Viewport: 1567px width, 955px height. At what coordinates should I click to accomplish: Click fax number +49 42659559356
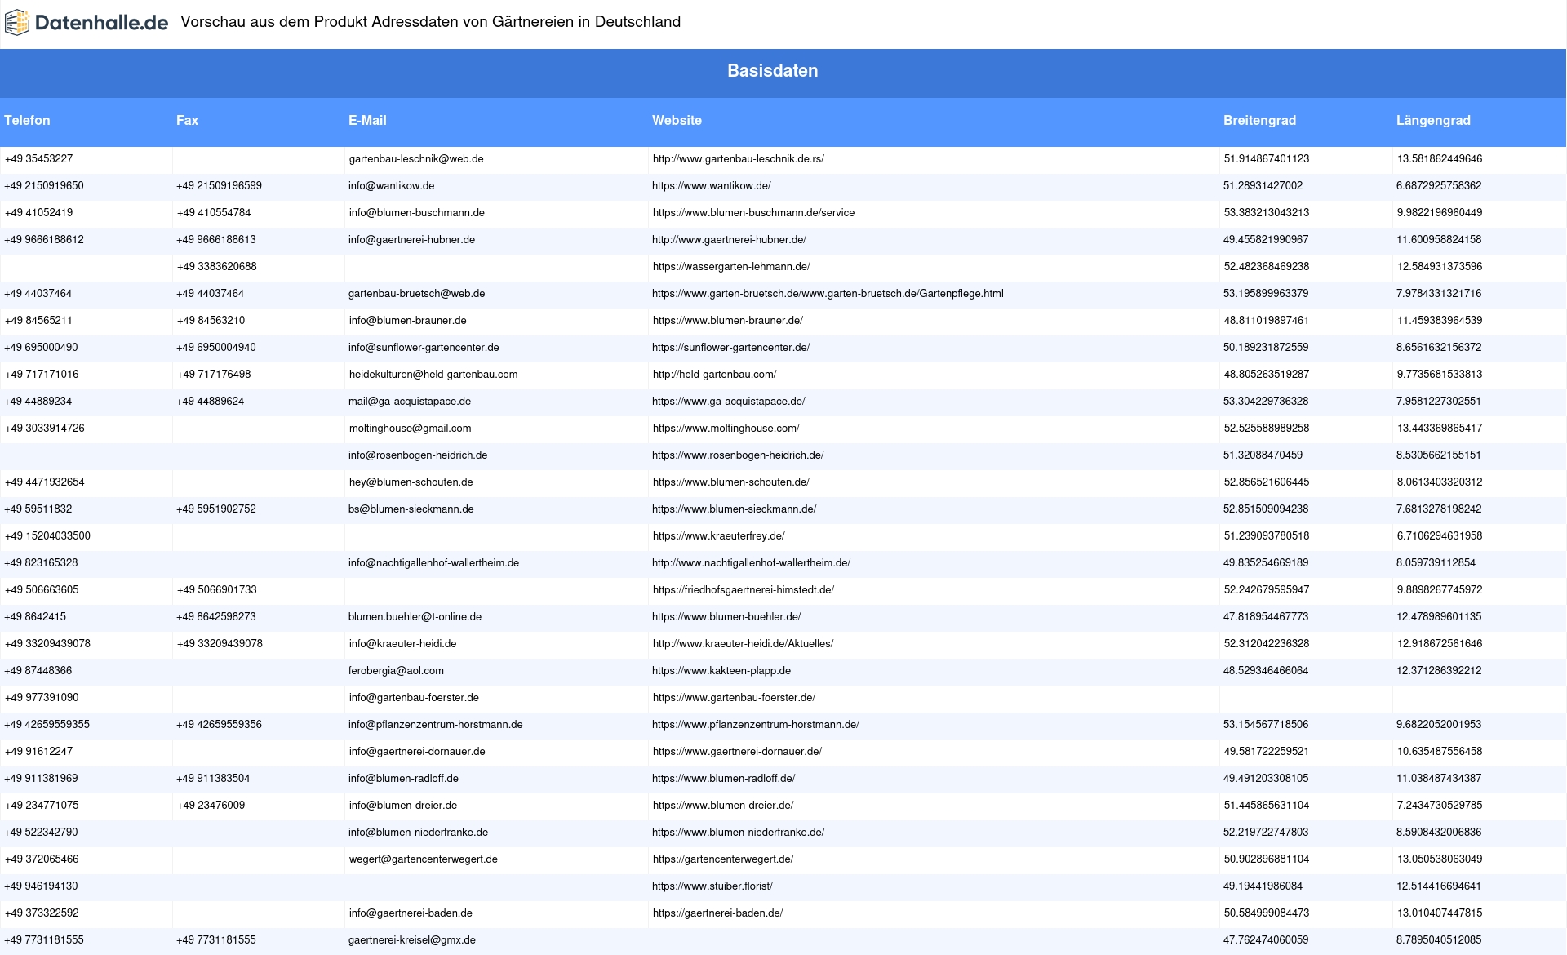[x=219, y=725]
